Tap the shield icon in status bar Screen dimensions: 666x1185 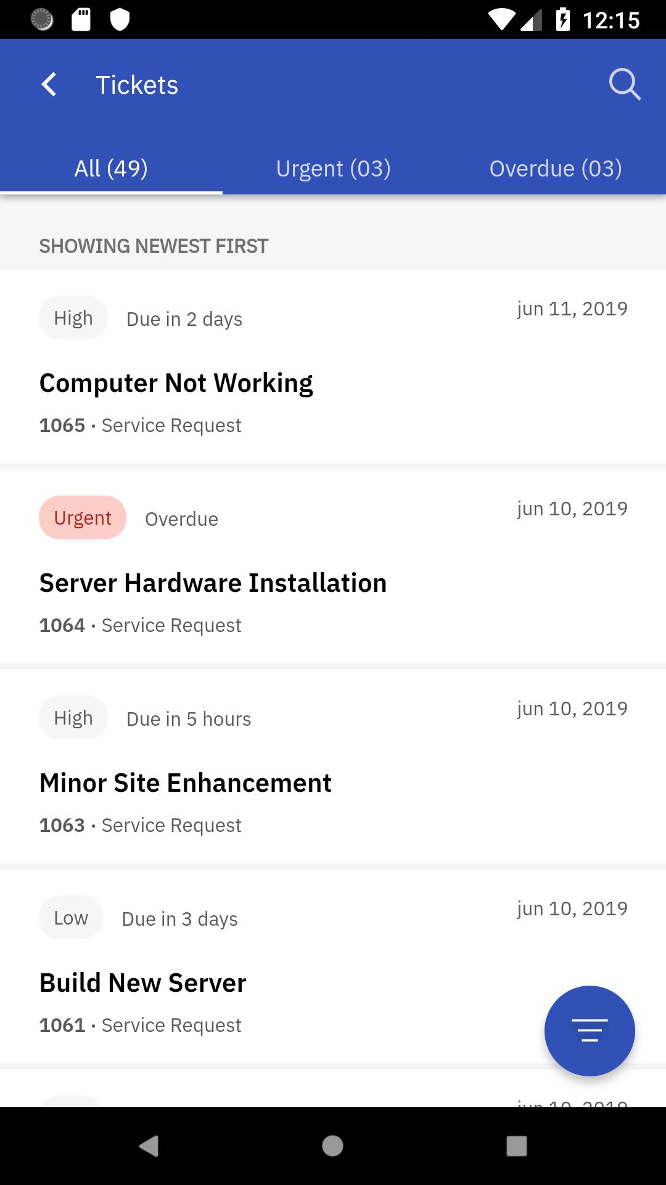(120, 20)
